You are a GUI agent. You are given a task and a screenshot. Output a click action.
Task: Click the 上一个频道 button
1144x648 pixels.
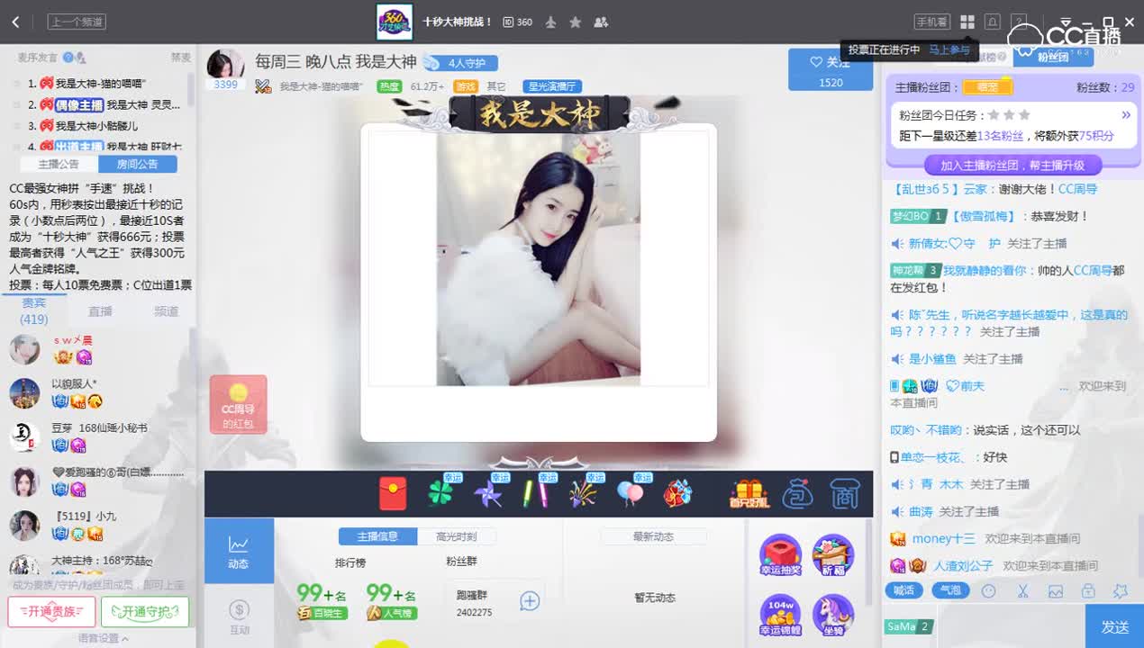click(77, 22)
